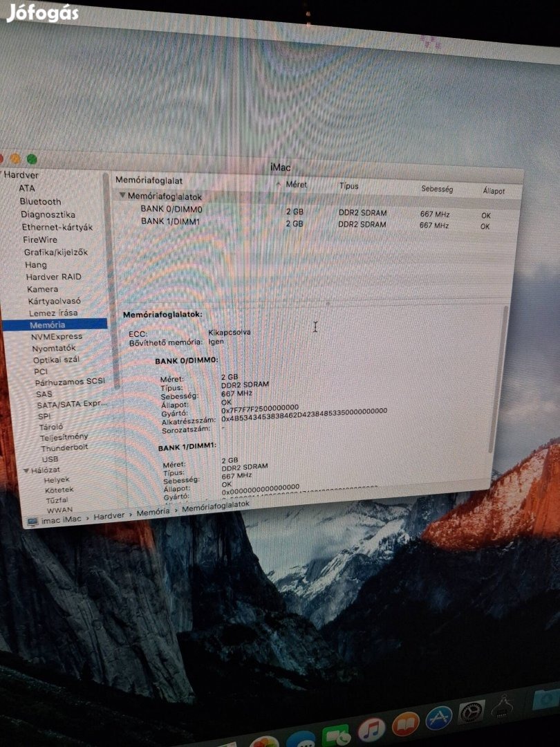This screenshot has width=560, height=747.
Task: Select WWAN under Hálózat
Action: [59, 510]
